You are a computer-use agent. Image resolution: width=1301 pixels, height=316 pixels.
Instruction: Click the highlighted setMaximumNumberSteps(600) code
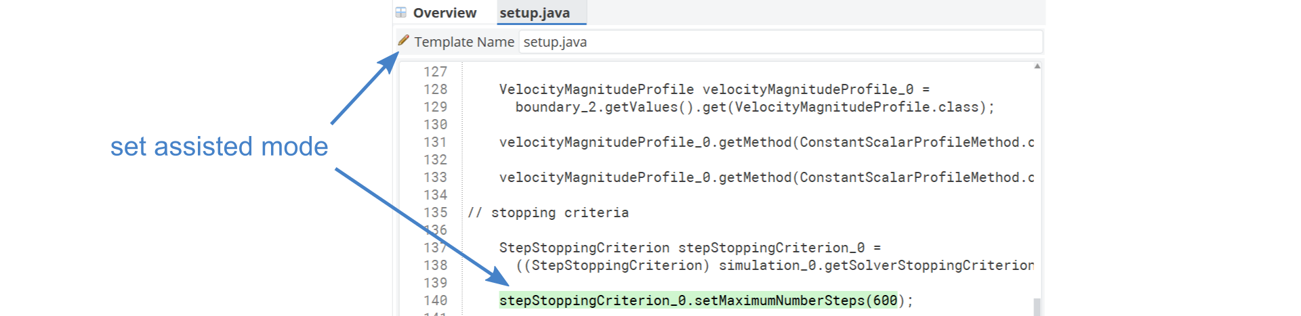coord(698,300)
